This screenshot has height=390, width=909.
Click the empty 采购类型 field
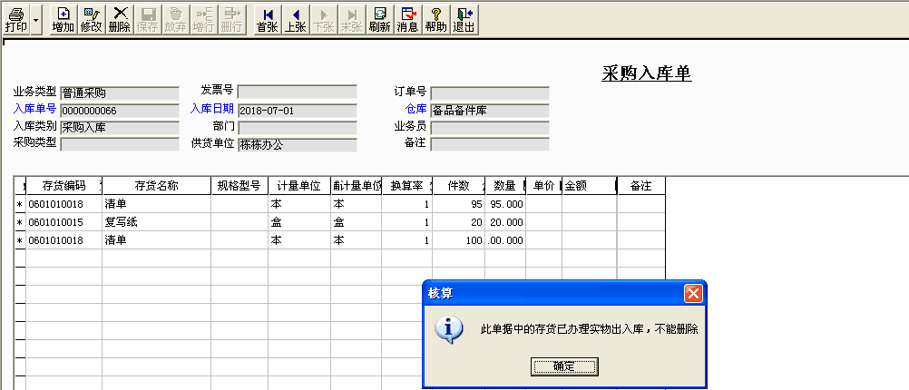click(x=120, y=144)
